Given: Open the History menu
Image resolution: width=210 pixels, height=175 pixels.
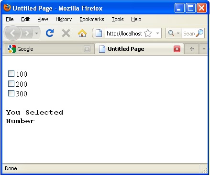Looking at the screenshot, I should 64,19.
